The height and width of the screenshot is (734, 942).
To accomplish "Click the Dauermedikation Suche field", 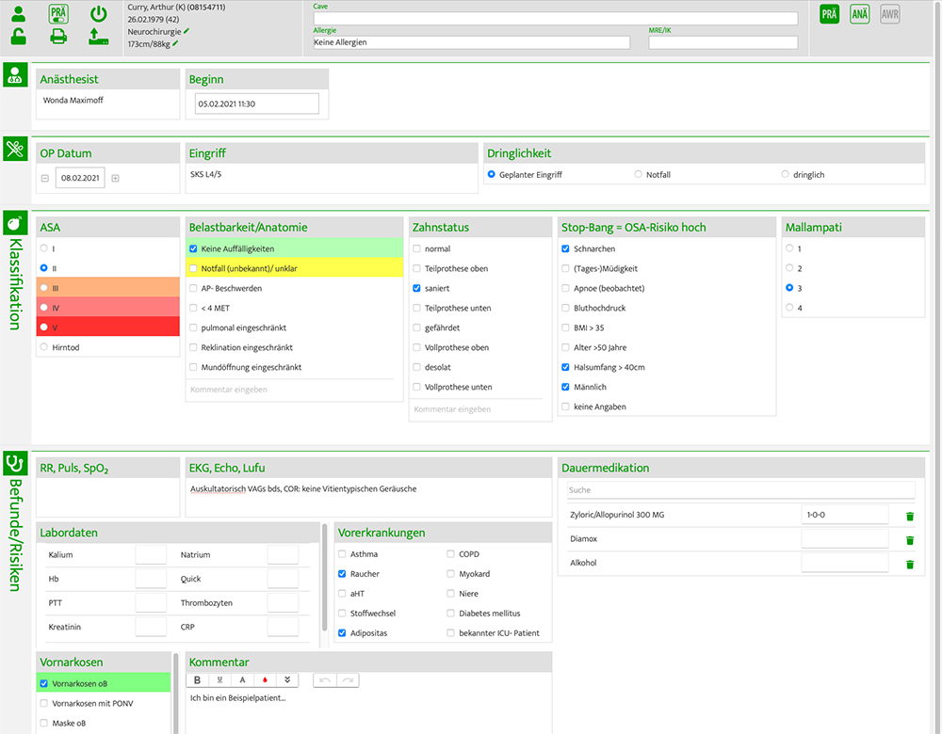I will [740, 490].
